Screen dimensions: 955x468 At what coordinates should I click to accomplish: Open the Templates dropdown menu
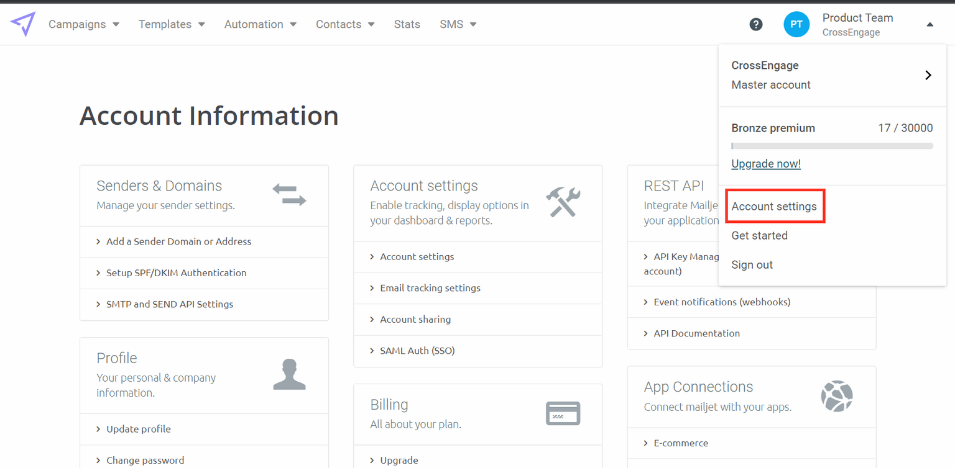pyautogui.click(x=172, y=24)
